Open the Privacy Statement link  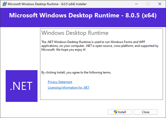pyautogui.click(x=60, y=82)
